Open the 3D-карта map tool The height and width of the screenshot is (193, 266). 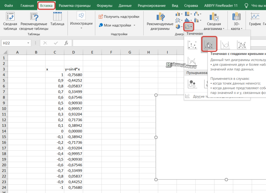tap(236, 21)
